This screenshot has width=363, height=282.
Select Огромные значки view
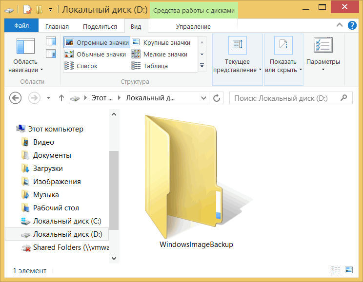coord(97,42)
